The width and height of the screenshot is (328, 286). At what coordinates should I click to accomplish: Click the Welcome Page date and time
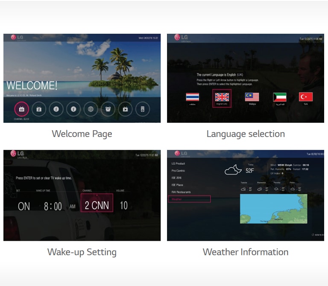[148, 38]
